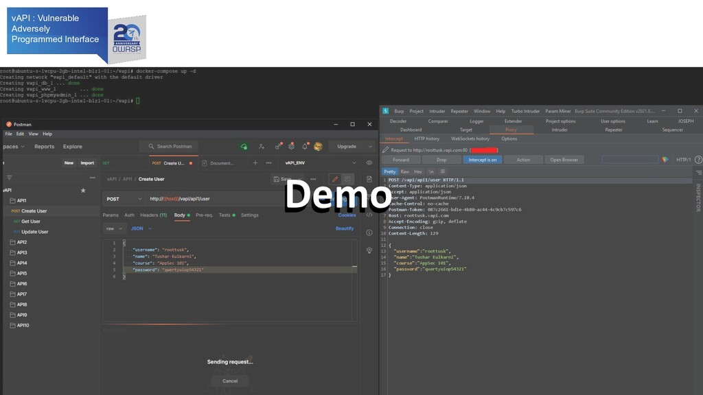This screenshot has height=395, width=703.
Task: Click the Search Postman field
Action: 169,147
